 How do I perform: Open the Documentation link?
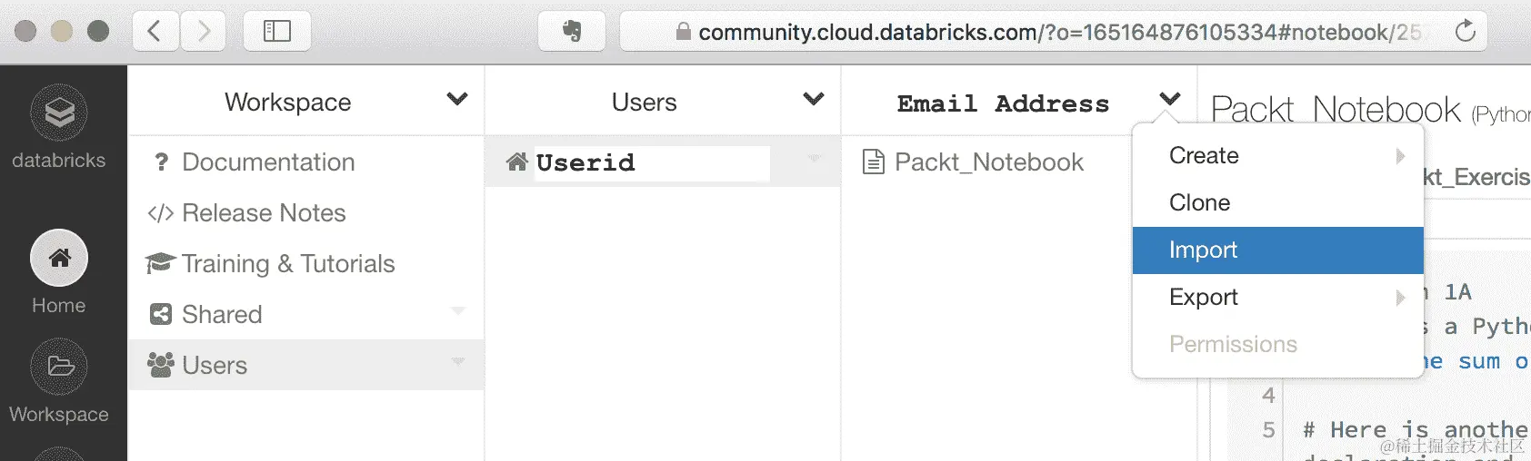(268, 162)
